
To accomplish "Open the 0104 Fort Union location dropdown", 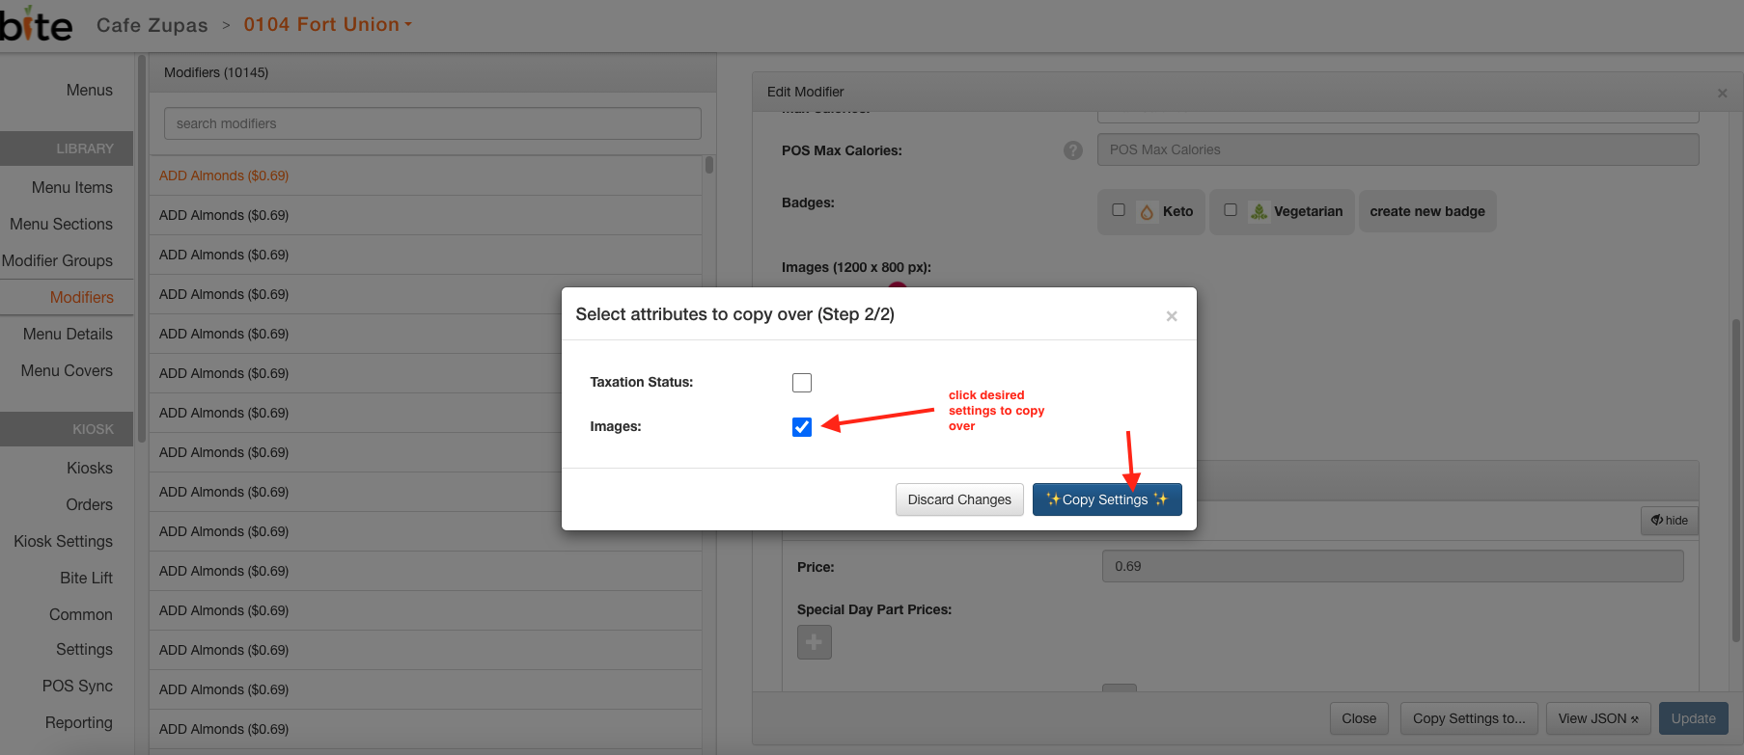I will click(327, 25).
